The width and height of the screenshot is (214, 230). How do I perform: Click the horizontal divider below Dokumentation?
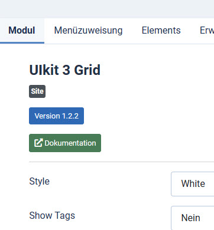(x=122, y=162)
